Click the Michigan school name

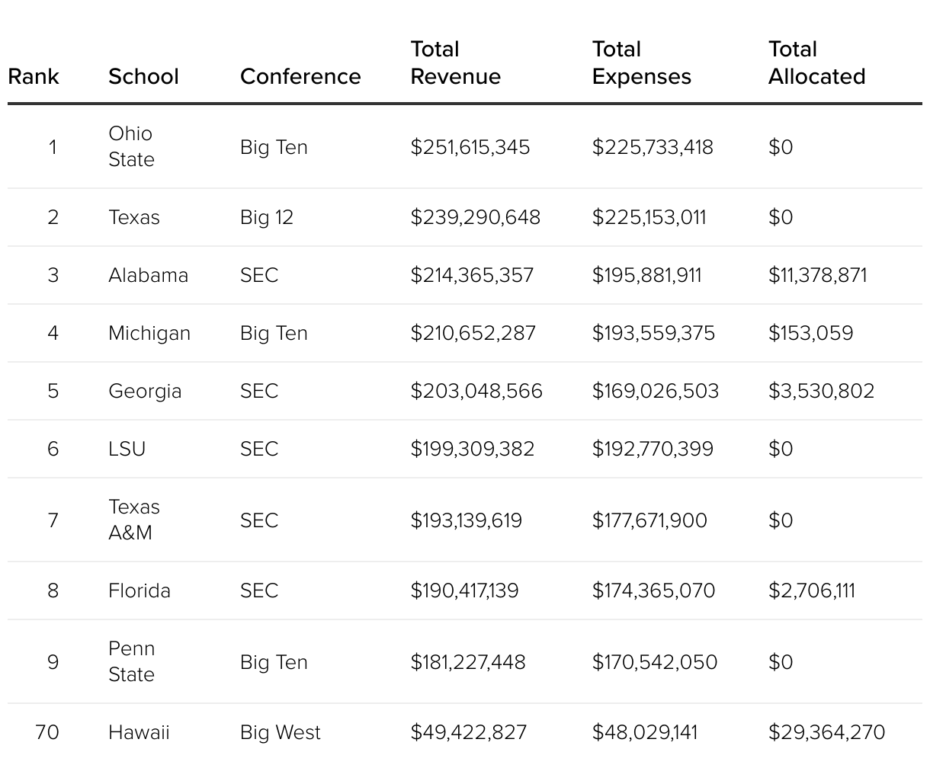coord(149,333)
